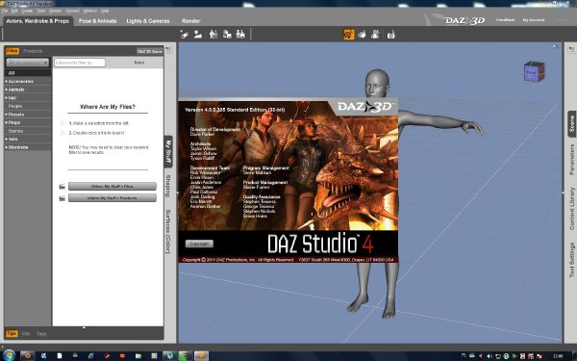Select the Actors, Wardrobe & Props tab
Screen dimensions: 577x361
pos(38,21)
